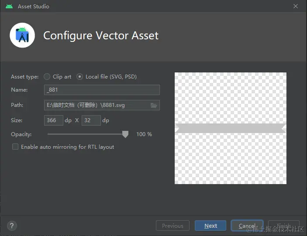Click the Android Studio logo beside the heading
Viewport: 307px width, 236px height.
click(22, 35)
